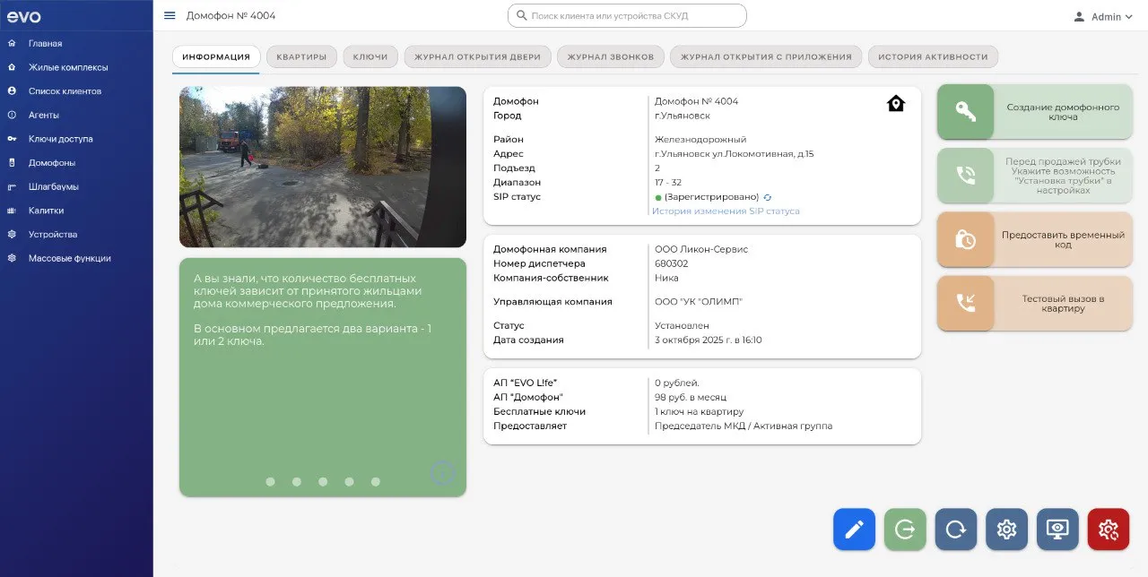Select the last tip carousel dot
Viewport: 1148px width, 577px height.
(x=376, y=482)
